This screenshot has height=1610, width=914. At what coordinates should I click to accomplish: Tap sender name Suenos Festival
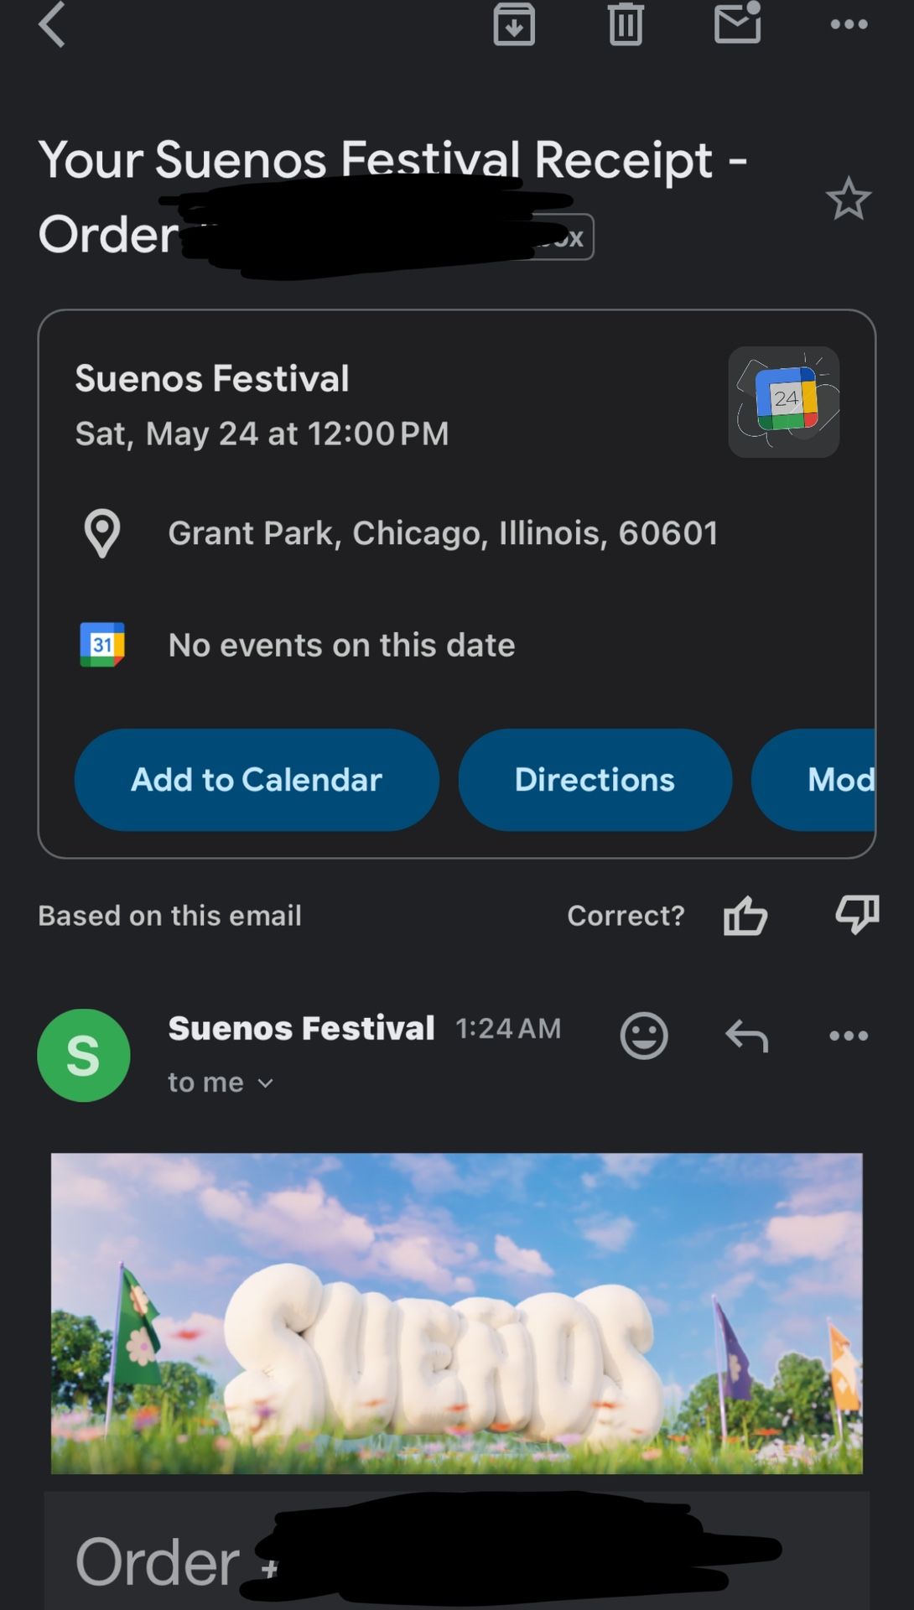click(301, 1028)
